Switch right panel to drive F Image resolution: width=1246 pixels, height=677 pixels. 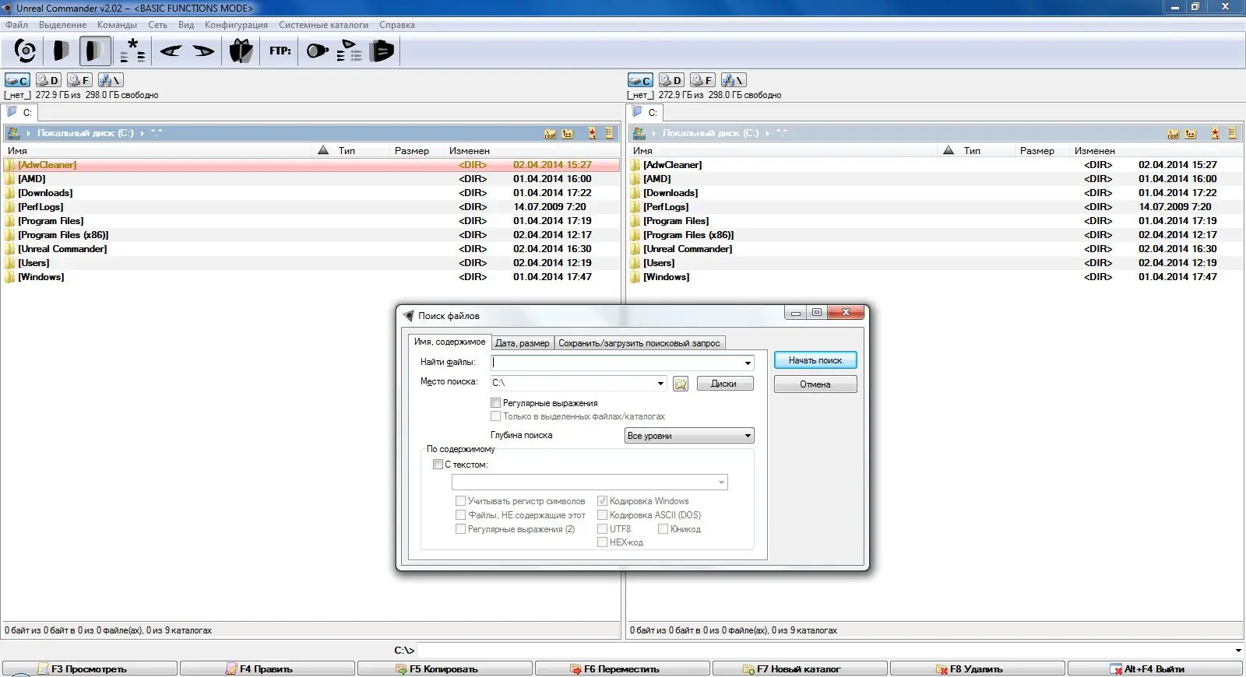[x=702, y=80]
